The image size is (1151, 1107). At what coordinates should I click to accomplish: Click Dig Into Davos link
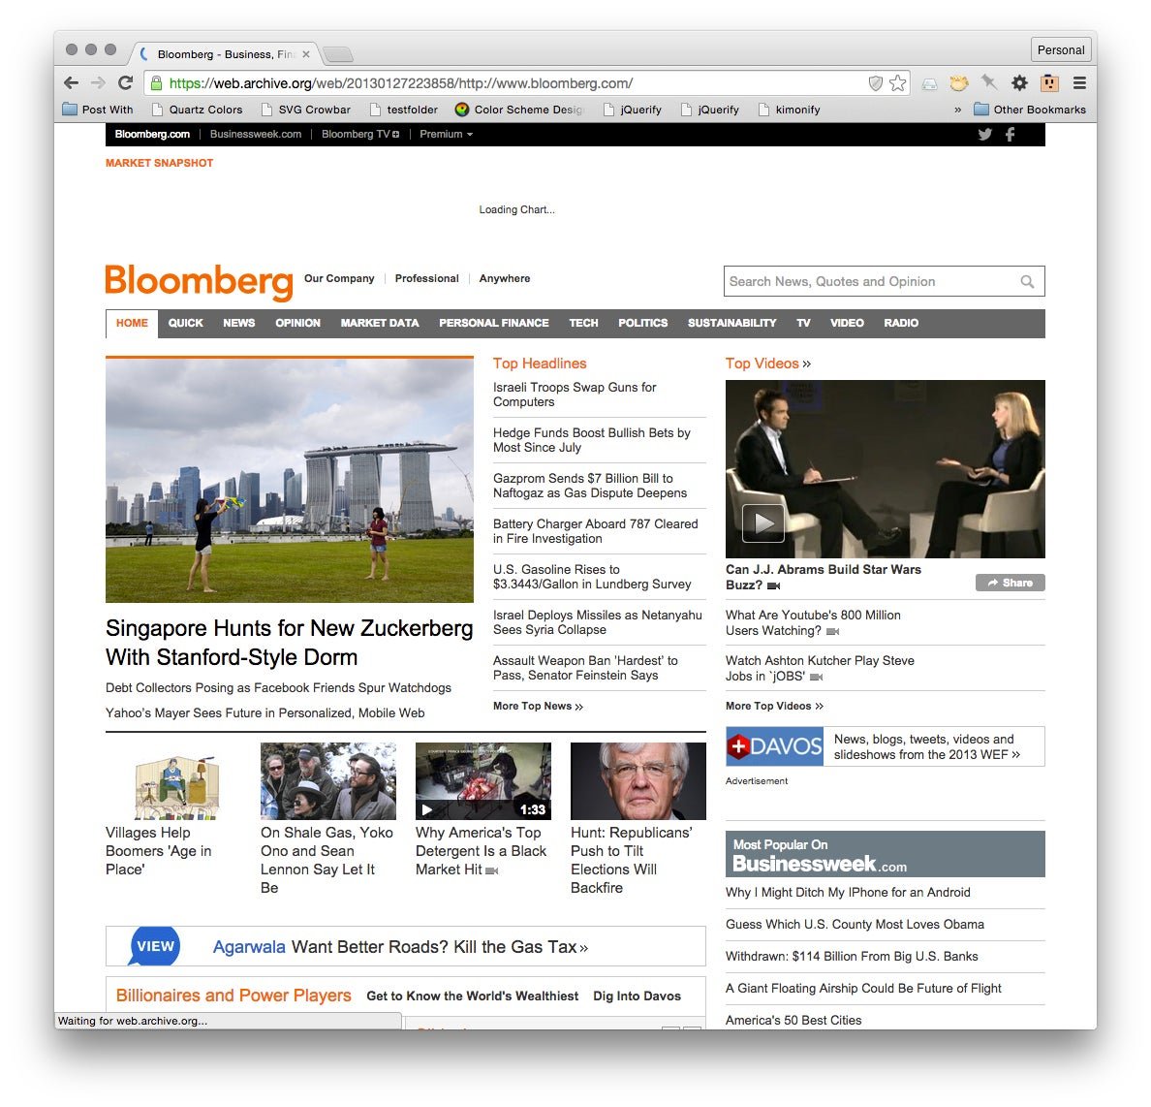tap(637, 996)
